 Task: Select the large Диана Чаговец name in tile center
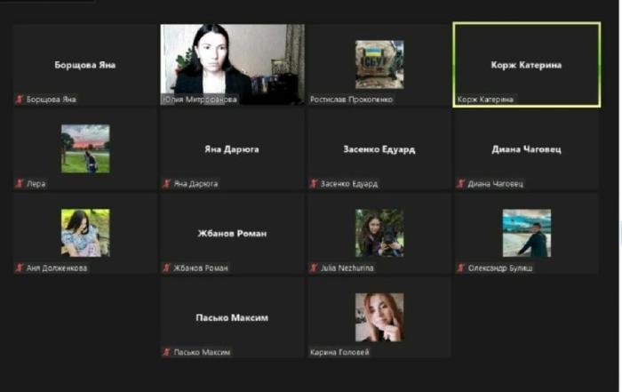click(x=526, y=149)
